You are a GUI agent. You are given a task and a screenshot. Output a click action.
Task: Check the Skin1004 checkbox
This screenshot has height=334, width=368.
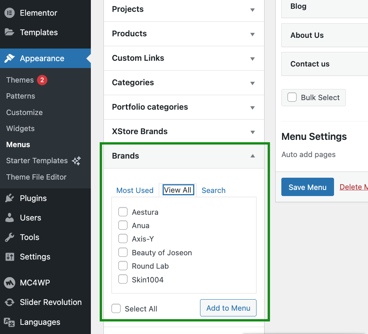tap(123, 279)
